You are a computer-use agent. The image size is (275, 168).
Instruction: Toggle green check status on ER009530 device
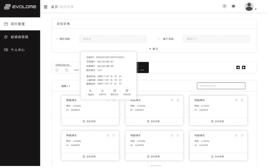(57, 70)
